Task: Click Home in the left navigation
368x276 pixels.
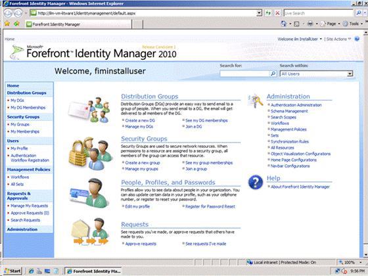Action: point(13,85)
